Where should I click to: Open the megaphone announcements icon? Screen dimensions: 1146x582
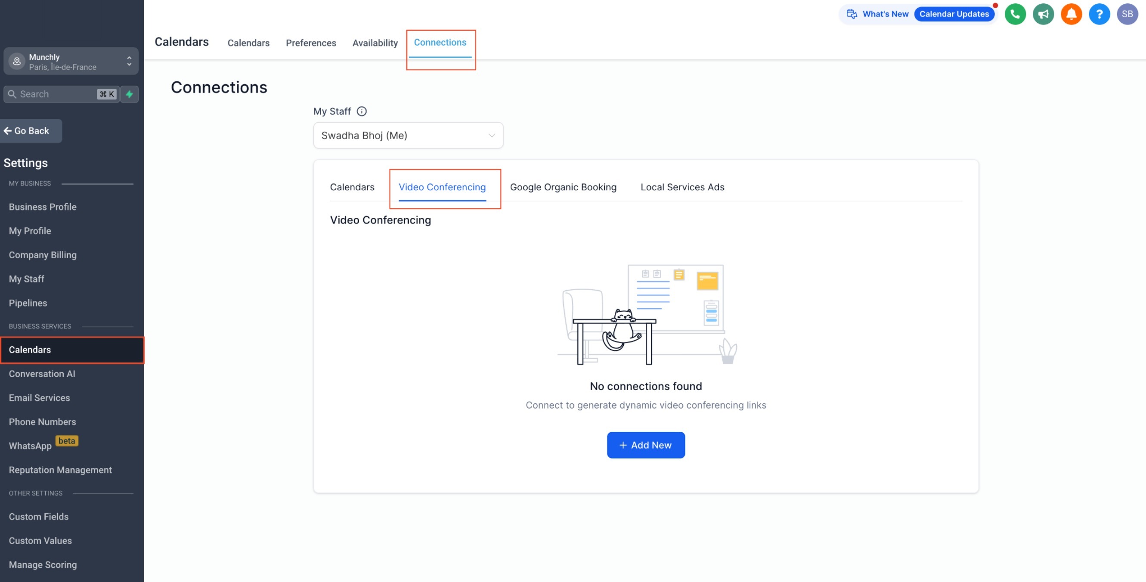(1043, 14)
